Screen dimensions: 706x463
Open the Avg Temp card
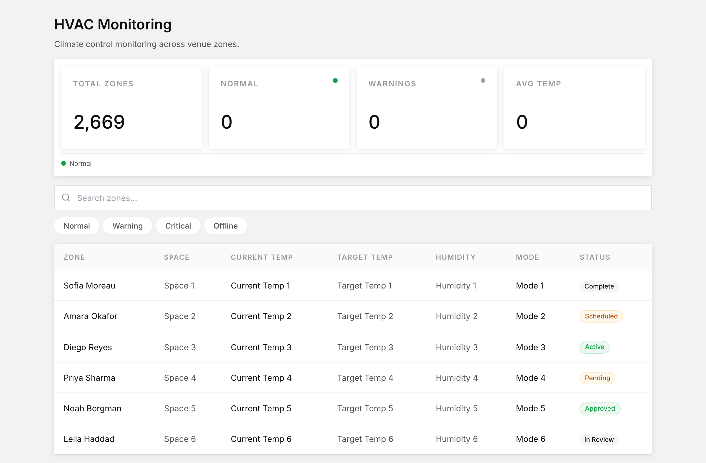pos(574,108)
